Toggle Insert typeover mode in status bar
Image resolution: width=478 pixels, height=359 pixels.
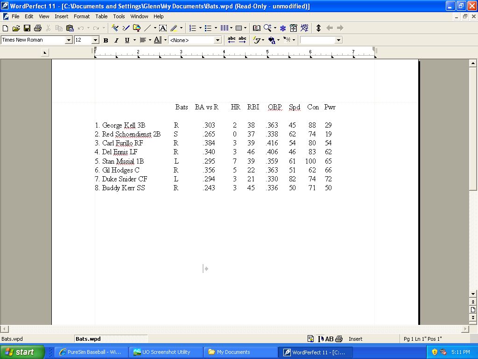[355, 339]
